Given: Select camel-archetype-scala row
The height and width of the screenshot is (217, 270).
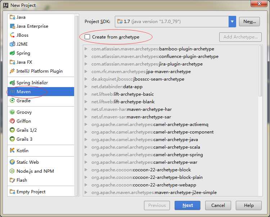Looking at the screenshot, I should [x=171, y=147].
